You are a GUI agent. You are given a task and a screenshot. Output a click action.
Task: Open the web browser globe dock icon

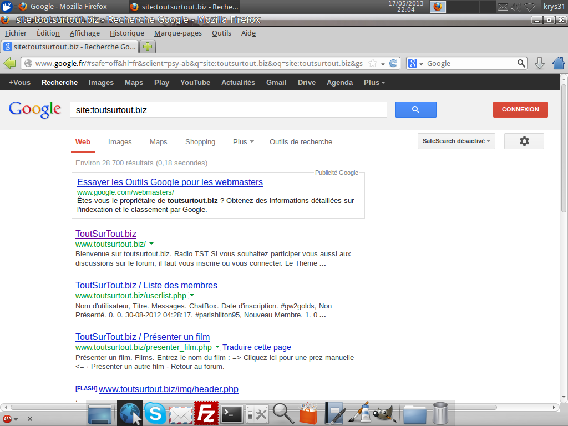130,413
